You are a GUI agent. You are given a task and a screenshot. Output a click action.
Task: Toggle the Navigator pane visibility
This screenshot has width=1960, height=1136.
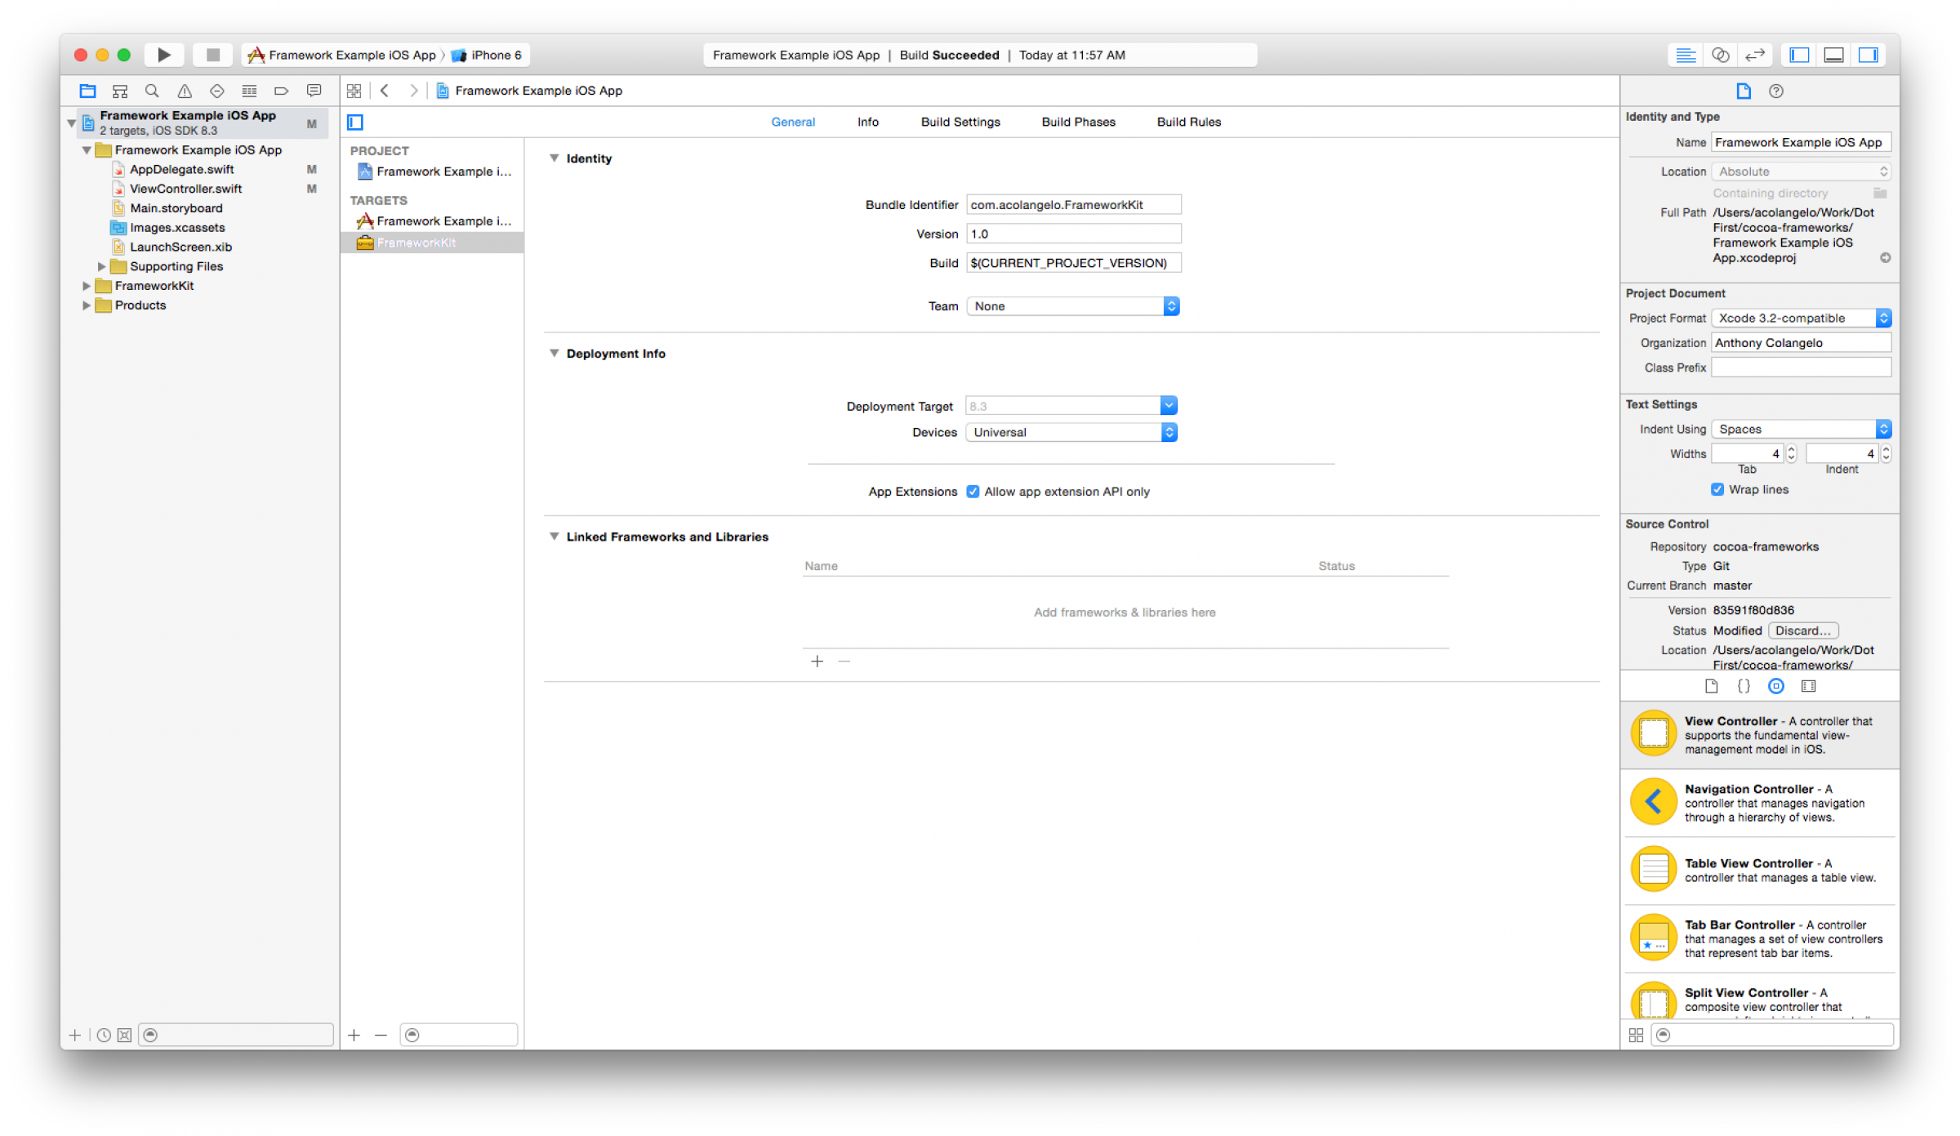point(1799,55)
